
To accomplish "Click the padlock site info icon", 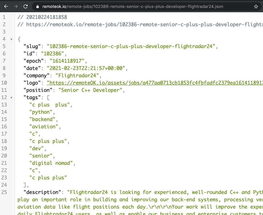I will pos(38,7).
